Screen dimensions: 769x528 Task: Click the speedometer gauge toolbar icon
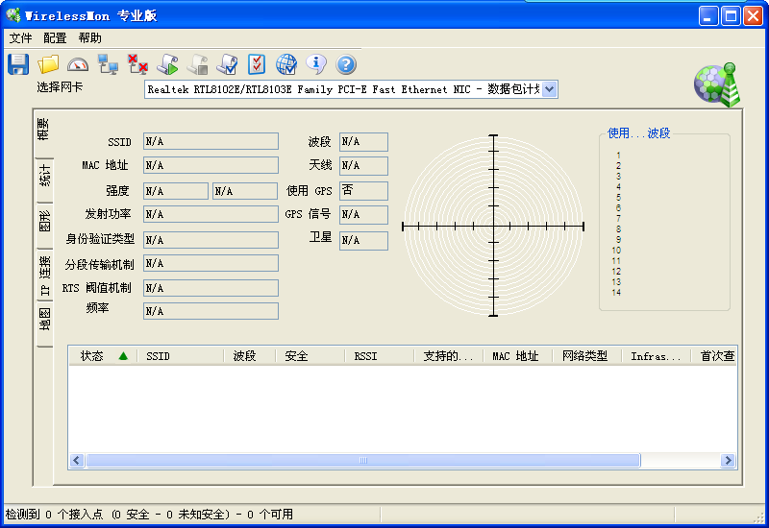[78, 64]
